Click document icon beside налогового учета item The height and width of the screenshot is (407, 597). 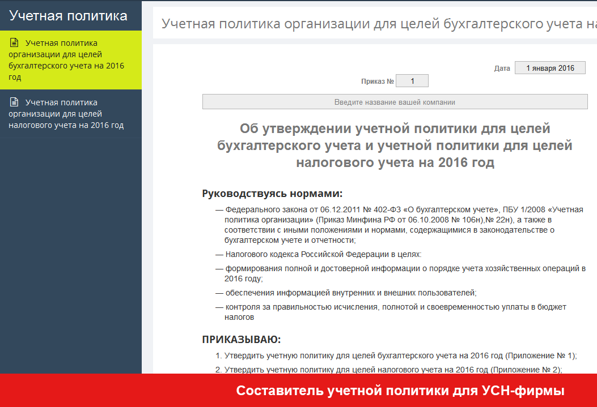point(14,102)
